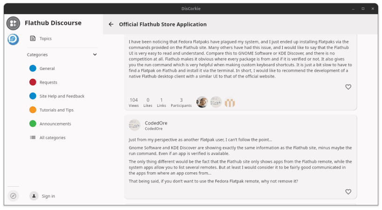
Task: Click the orange participant avatar
Action: pos(230,102)
